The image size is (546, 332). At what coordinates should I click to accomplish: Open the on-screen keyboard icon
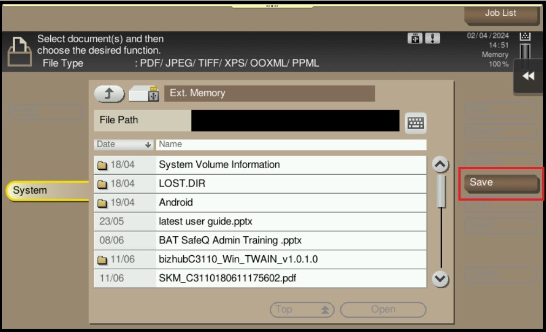pos(415,123)
